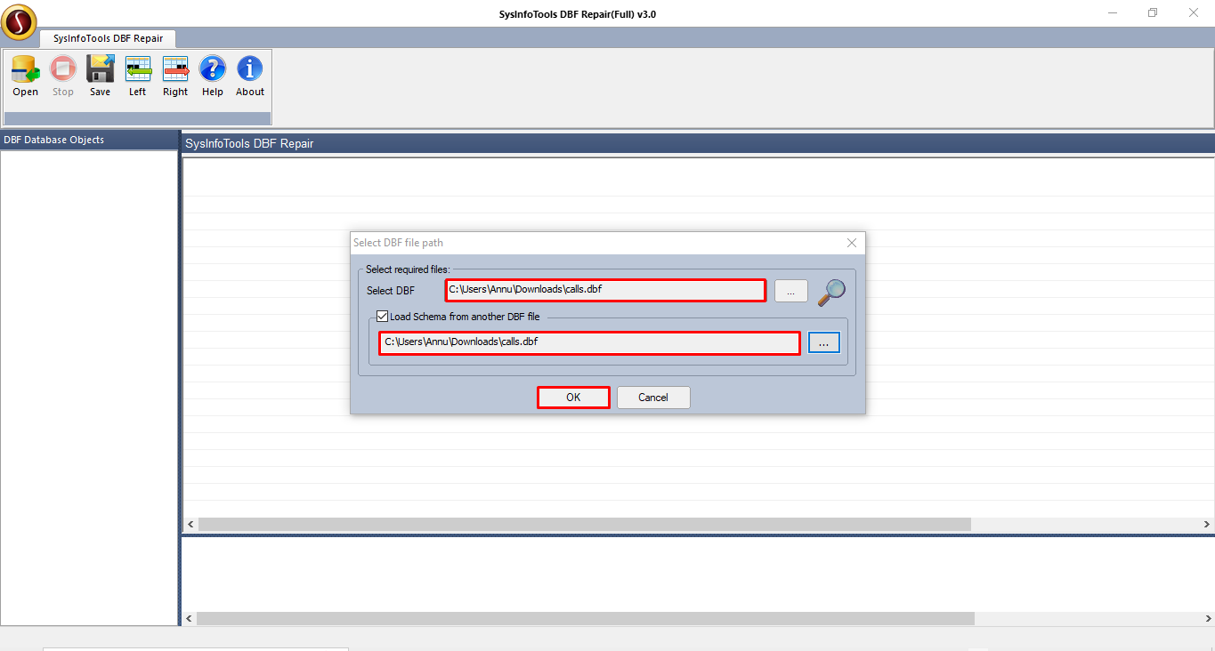
Task: Confirm with the OK button
Action: coord(573,398)
